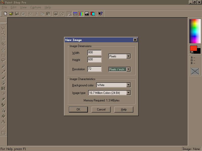Viewport: 202px width, 151px height.
Task: Open the Pixels / inch resolution dropdown
Action: (x=129, y=69)
